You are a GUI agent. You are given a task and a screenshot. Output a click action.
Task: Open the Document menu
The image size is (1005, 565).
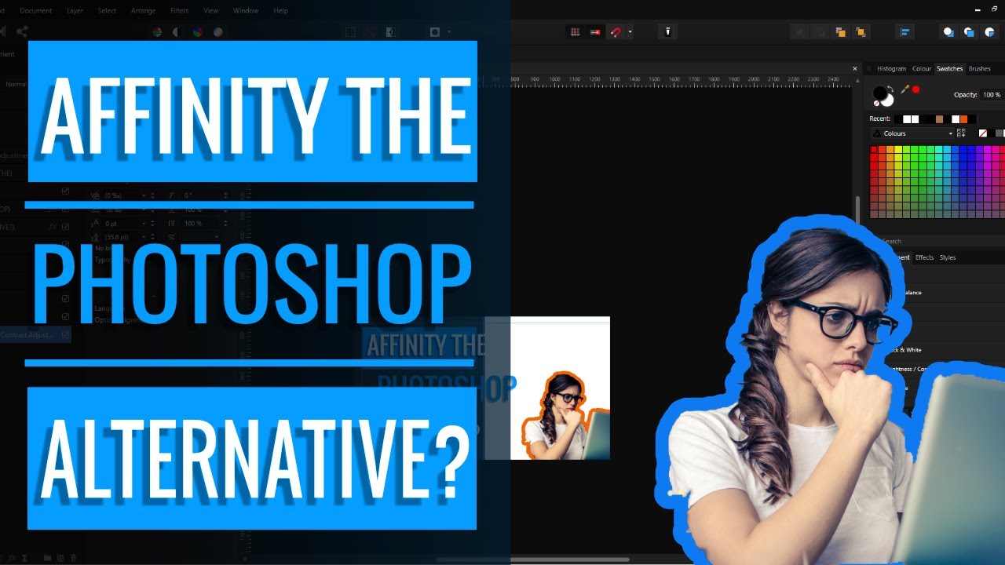coord(35,11)
